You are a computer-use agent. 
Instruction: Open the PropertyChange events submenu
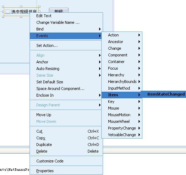[122, 128]
